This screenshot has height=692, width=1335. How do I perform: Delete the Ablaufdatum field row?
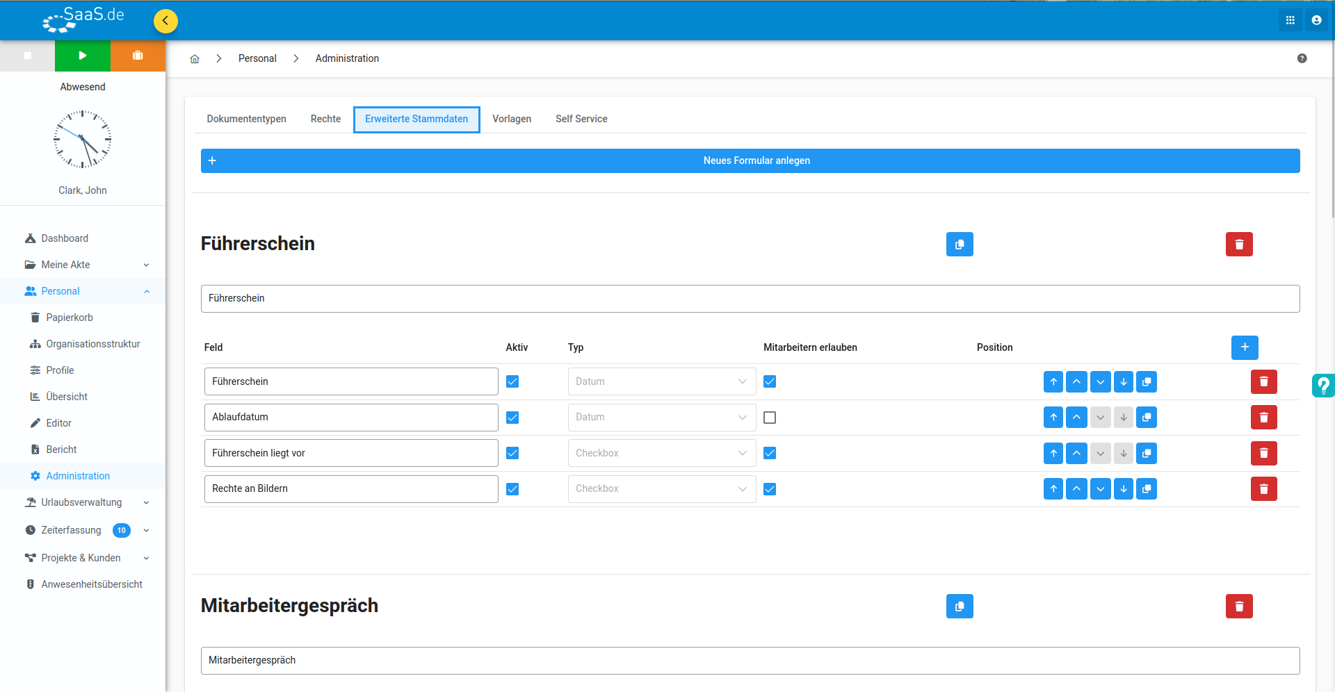coord(1264,418)
